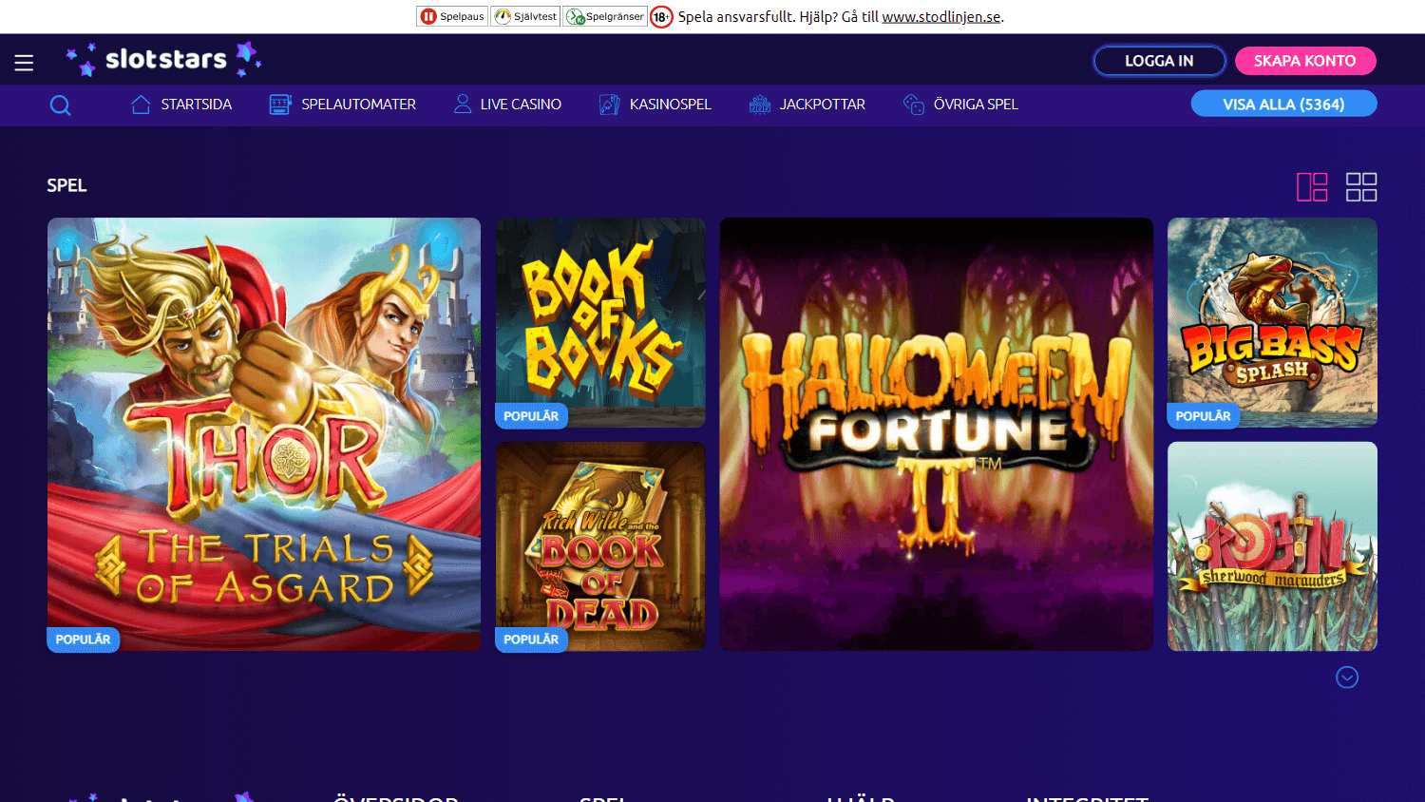Click the Spelautomater slot machine icon
The width and height of the screenshot is (1425, 802).
(x=280, y=105)
